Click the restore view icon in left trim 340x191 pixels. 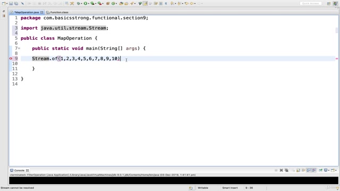pyautogui.click(x=4, y=11)
